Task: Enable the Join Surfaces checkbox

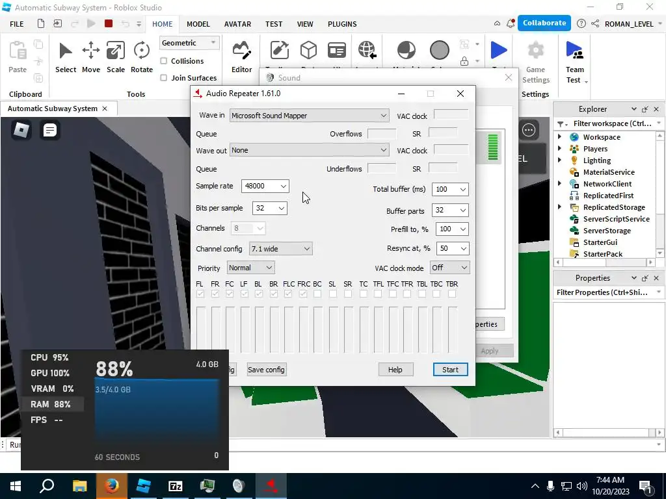Action: pyautogui.click(x=163, y=78)
